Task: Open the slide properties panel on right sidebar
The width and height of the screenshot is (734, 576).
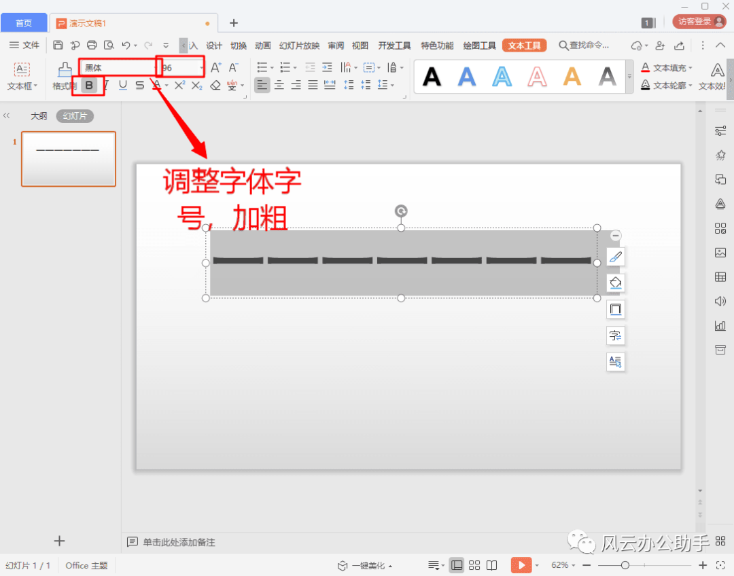Action: coord(720,130)
